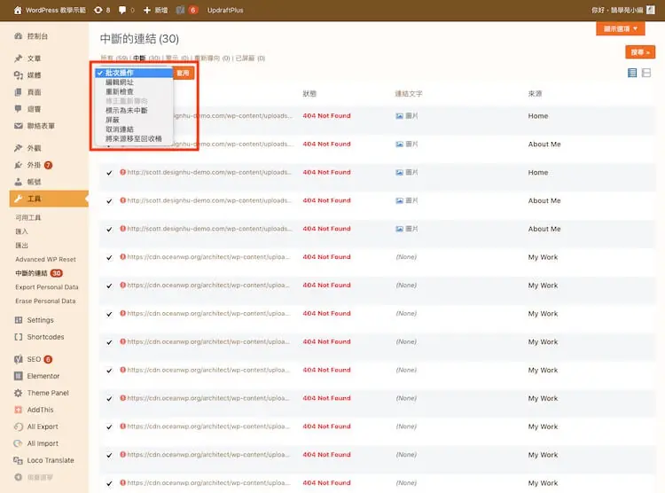665x493 pixels.
Task: Sort by the 狀態 column header
Action: coord(309,94)
